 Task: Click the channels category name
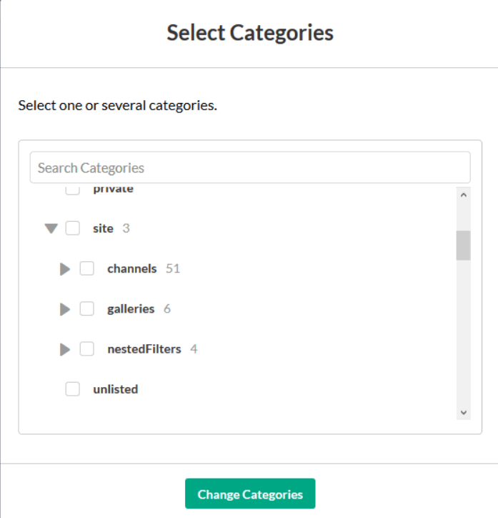131,269
